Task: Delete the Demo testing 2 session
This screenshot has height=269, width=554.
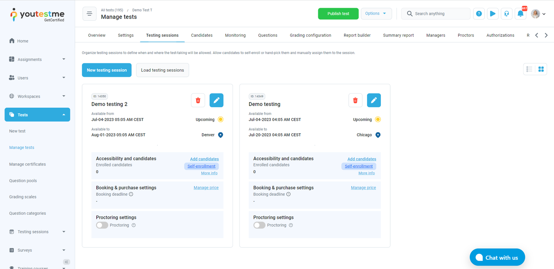Action: pyautogui.click(x=198, y=100)
